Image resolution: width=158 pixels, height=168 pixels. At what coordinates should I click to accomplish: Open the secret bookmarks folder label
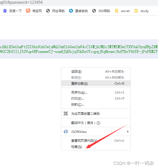pos(125,11)
